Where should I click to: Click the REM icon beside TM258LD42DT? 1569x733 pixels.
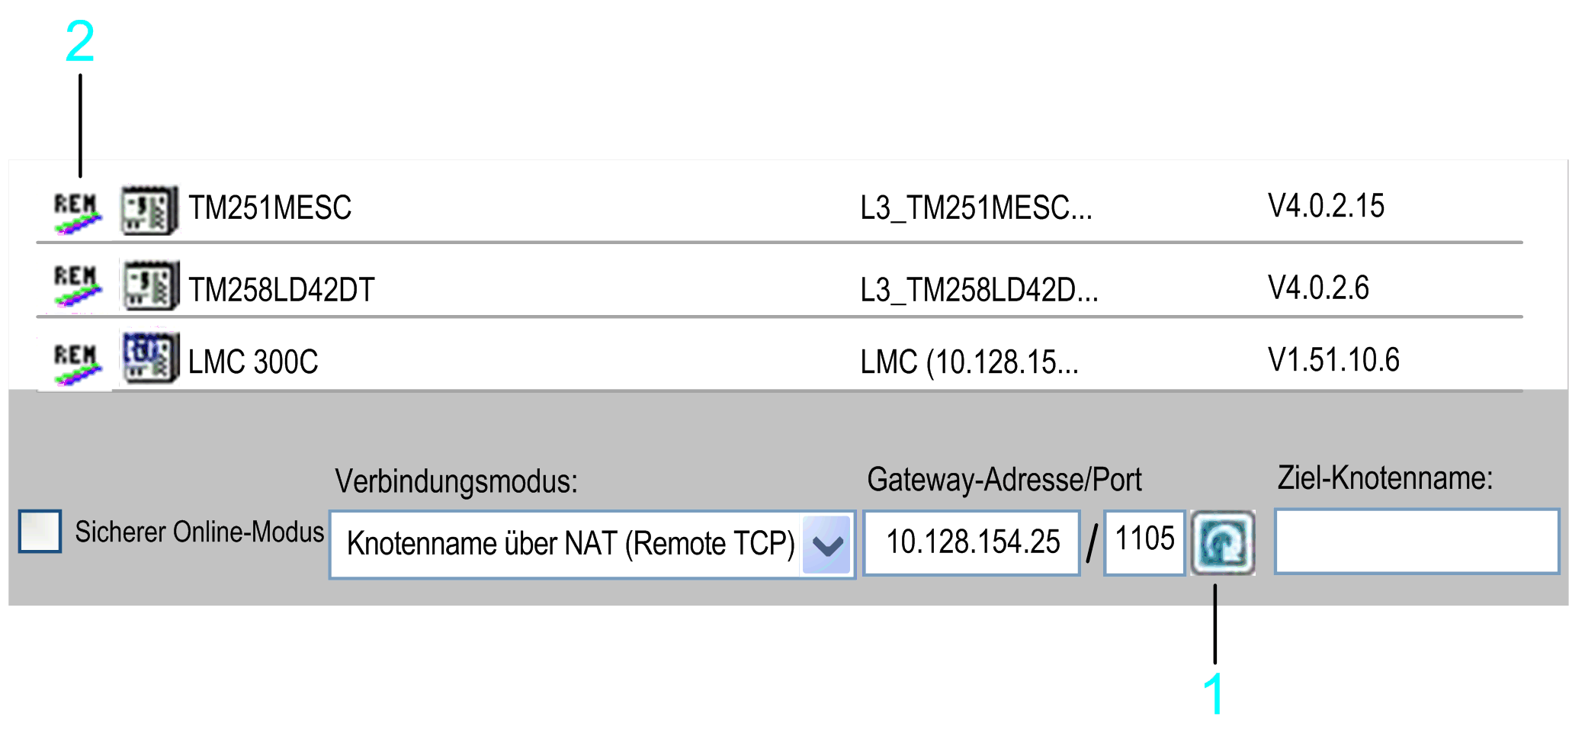tap(76, 285)
